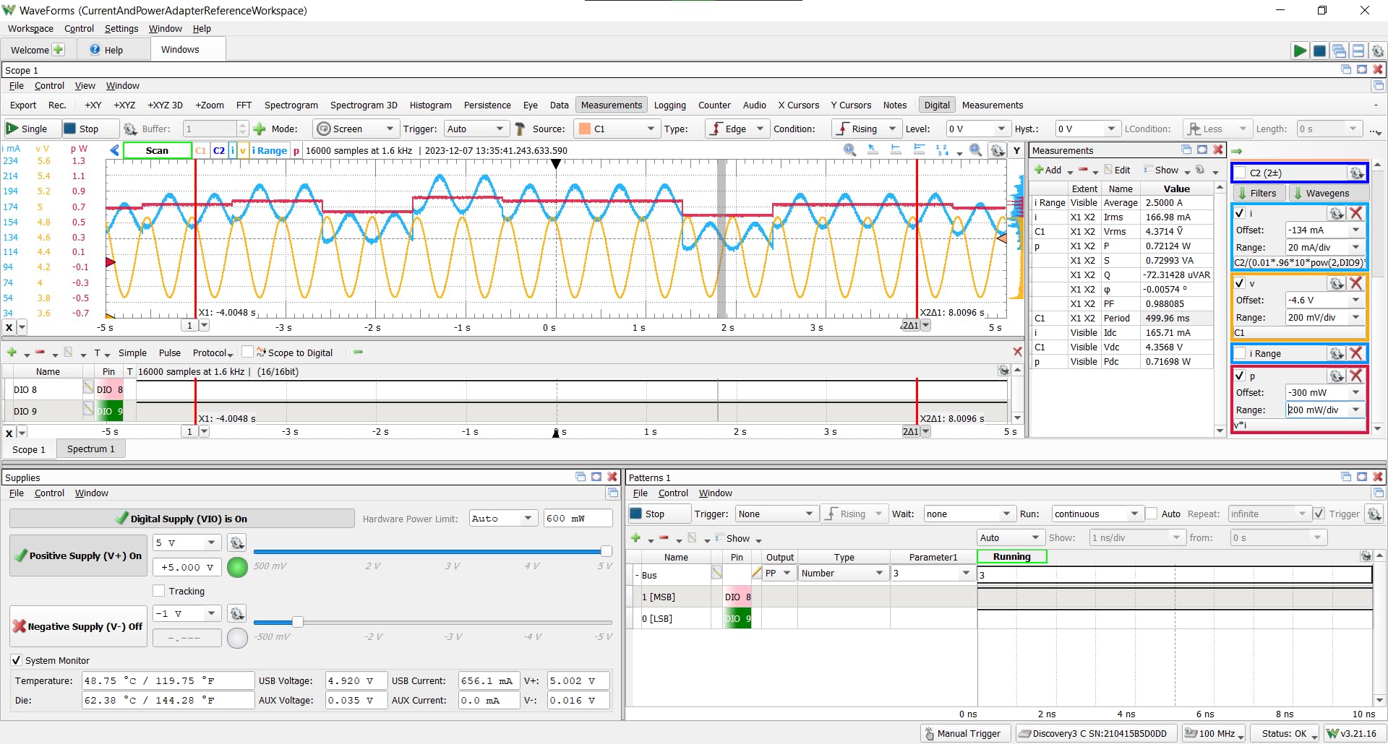1388x744 pixels.
Task: Close digital channels panel red X
Action: click(1017, 352)
